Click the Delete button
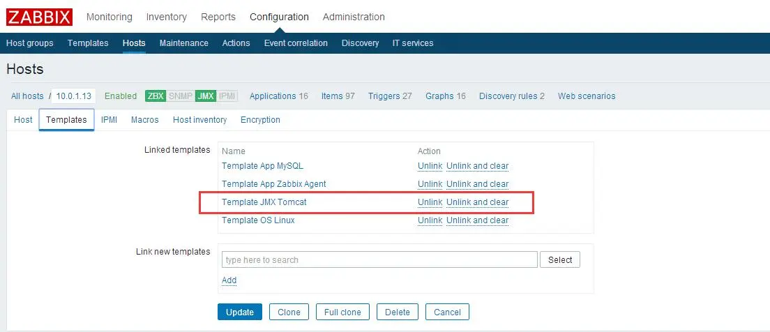Image resolution: width=770 pixels, height=332 pixels. (x=398, y=312)
